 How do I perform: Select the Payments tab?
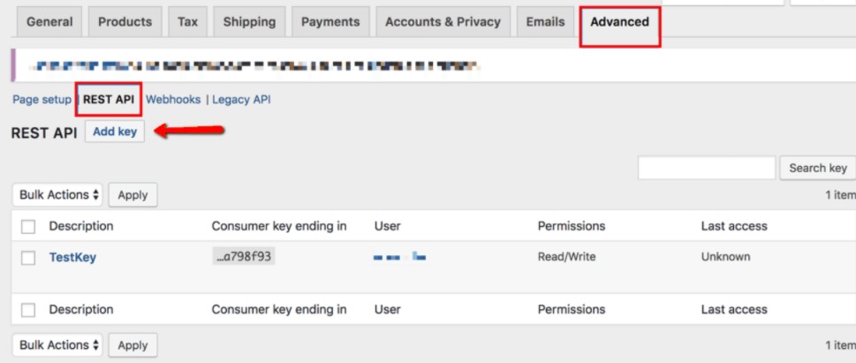tap(330, 22)
